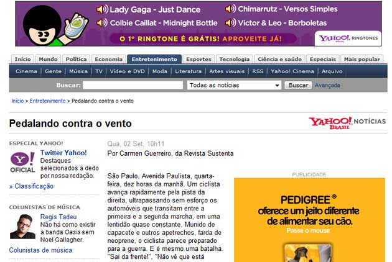The height and width of the screenshot is (262, 392).
Task: Play Lady Gaga Just Dance speaker icon
Action: (102, 9)
